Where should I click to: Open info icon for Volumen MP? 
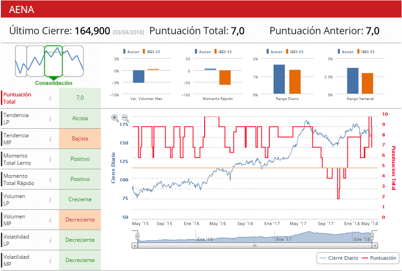click(50, 220)
